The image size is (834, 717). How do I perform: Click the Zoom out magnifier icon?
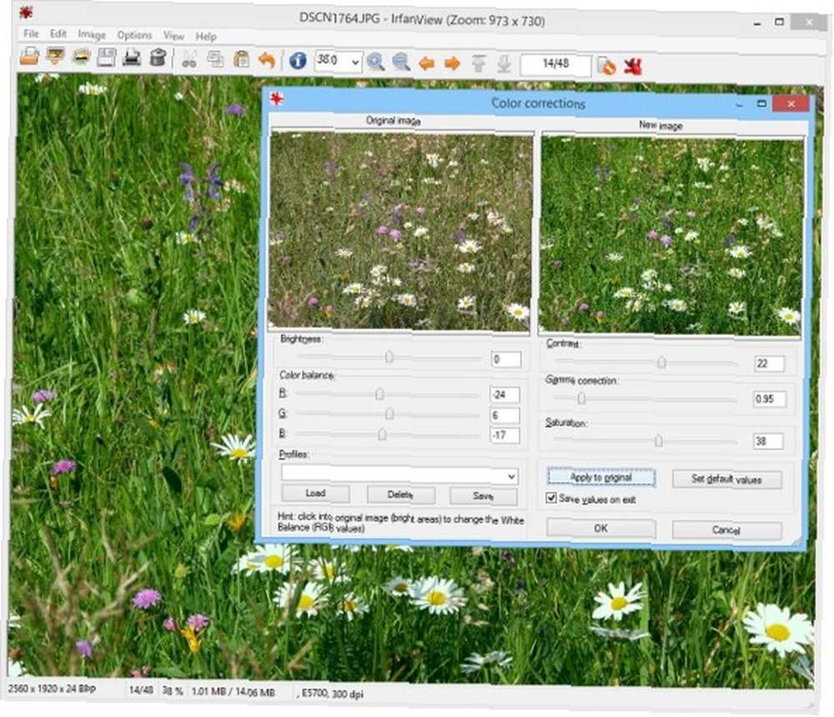pyautogui.click(x=401, y=63)
